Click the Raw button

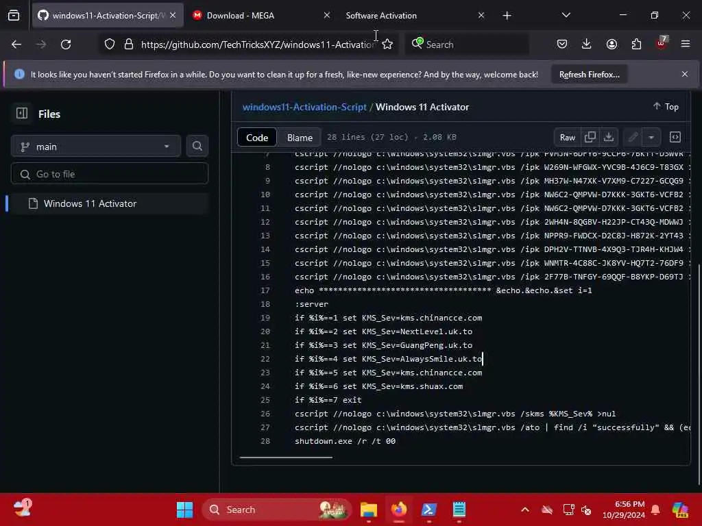567,137
